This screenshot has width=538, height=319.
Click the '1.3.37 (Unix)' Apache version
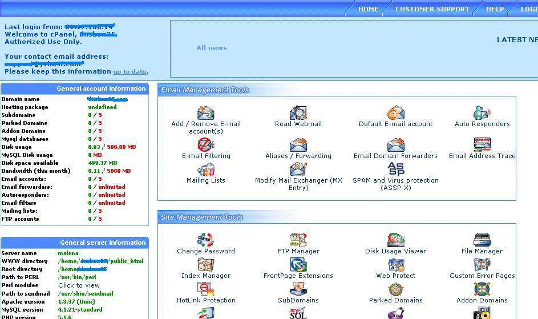point(76,302)
